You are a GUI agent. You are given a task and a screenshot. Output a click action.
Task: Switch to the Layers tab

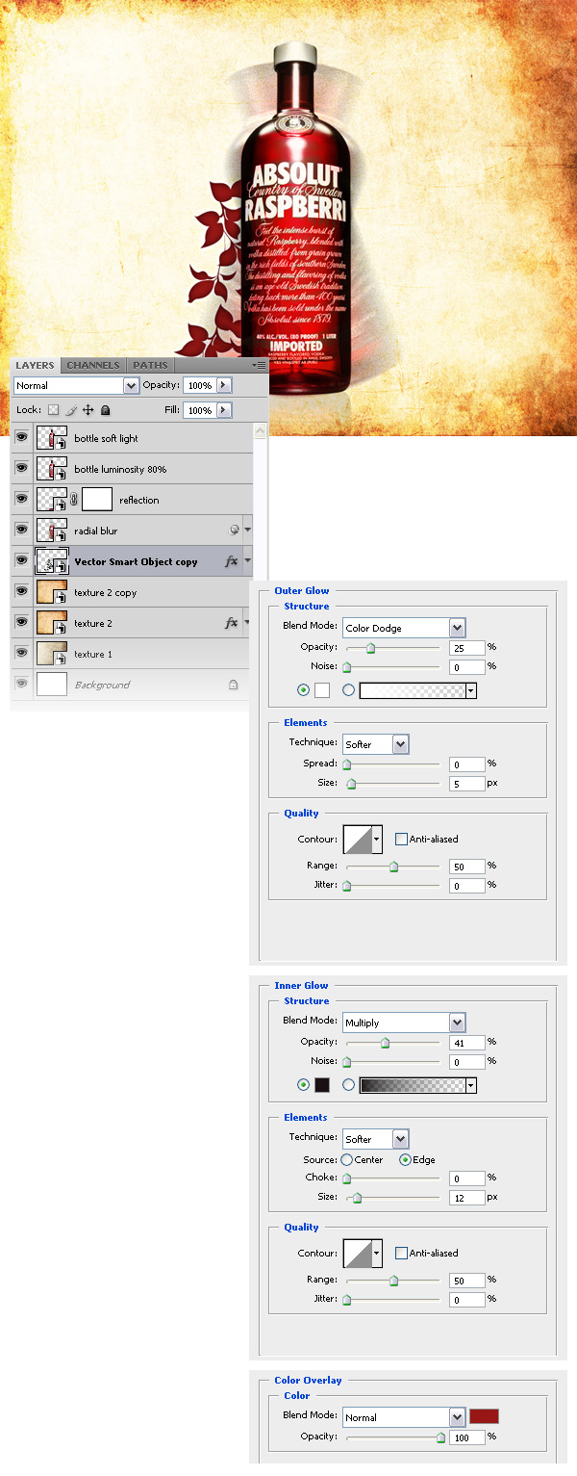point(35,366)
